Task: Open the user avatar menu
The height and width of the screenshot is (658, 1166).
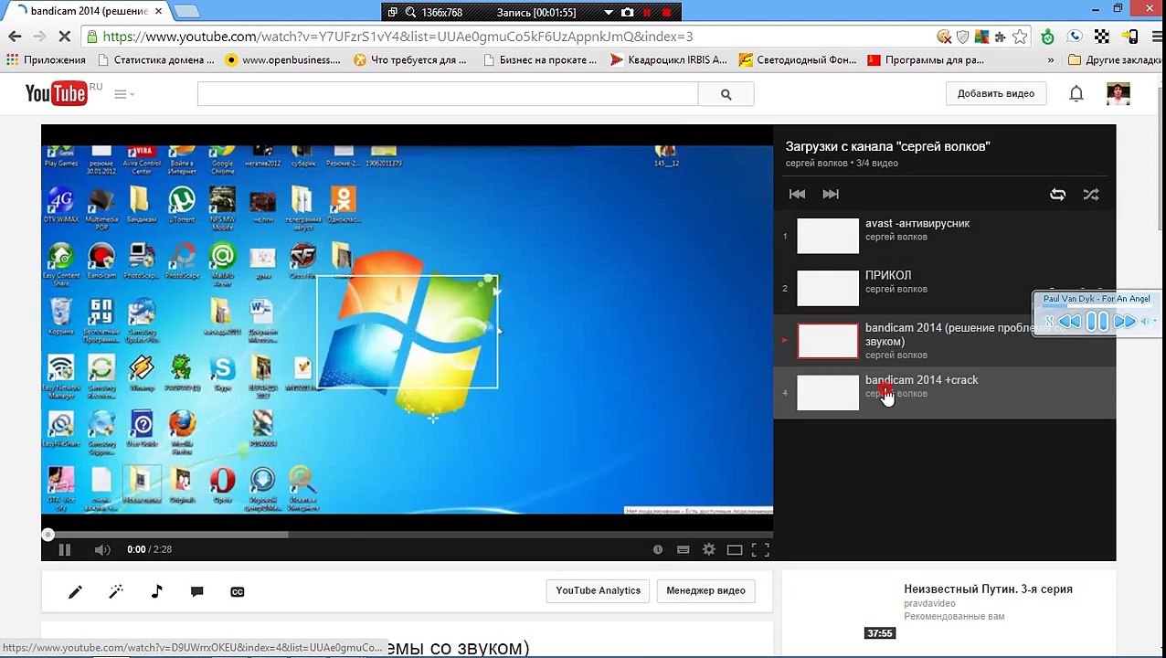Action: (x=1118, y=93)
